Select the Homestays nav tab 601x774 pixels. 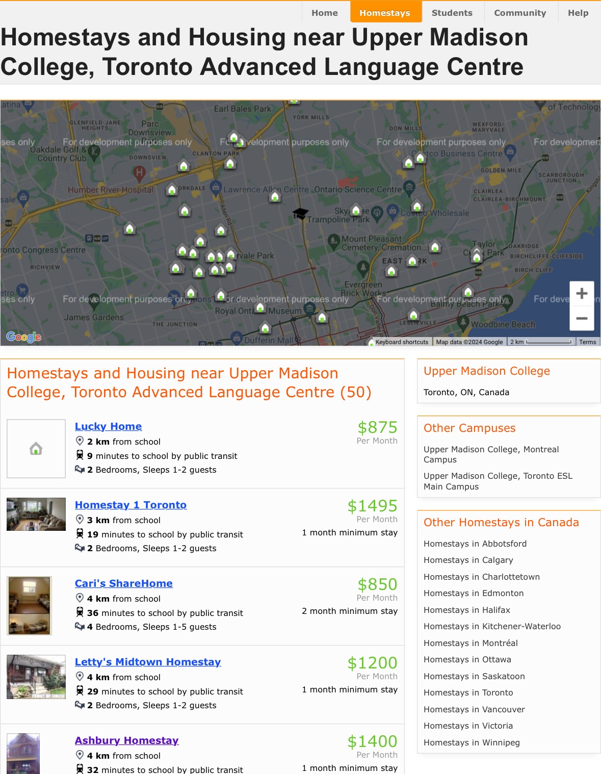(385, 13)
